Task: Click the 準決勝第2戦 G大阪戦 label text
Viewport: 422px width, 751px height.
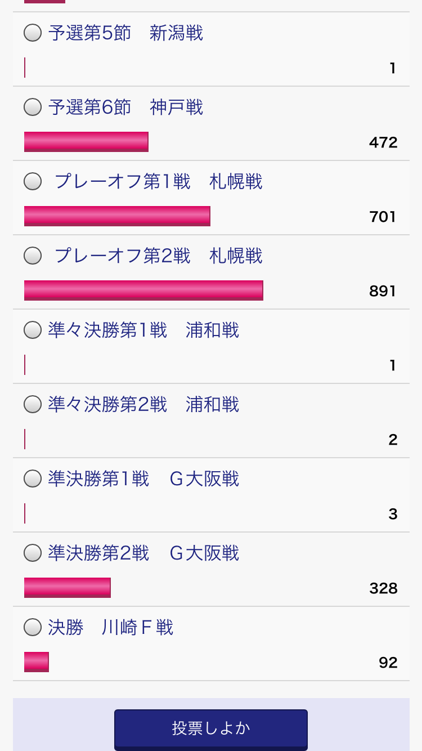Action: (143, 553)
